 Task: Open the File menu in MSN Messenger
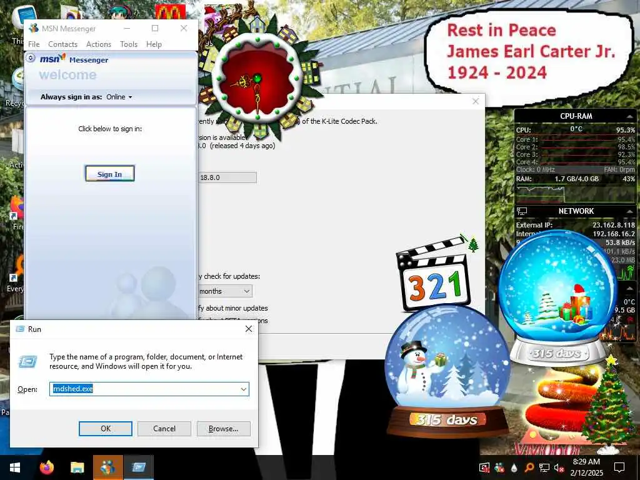pyautogui.click(x=34, y=44)
